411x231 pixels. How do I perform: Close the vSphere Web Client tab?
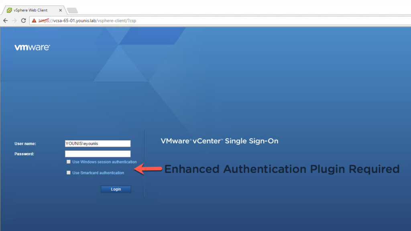[60, 10]
